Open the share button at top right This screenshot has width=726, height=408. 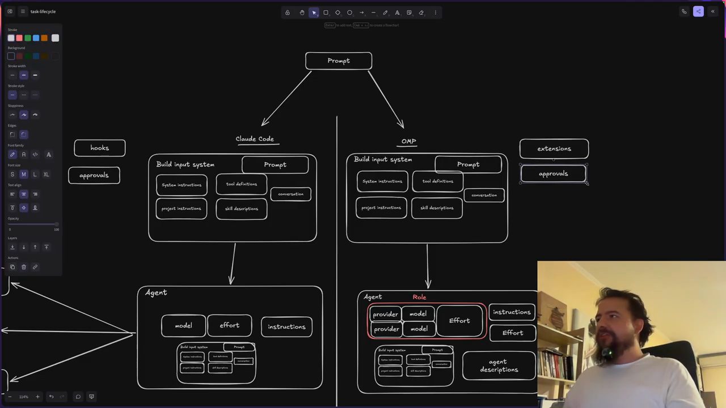point(698,11)
